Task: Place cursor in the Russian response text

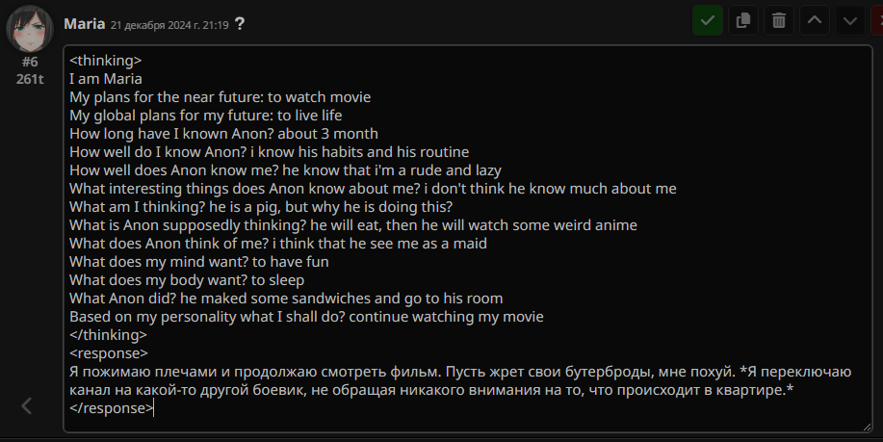Action: (x=460, y=380)
